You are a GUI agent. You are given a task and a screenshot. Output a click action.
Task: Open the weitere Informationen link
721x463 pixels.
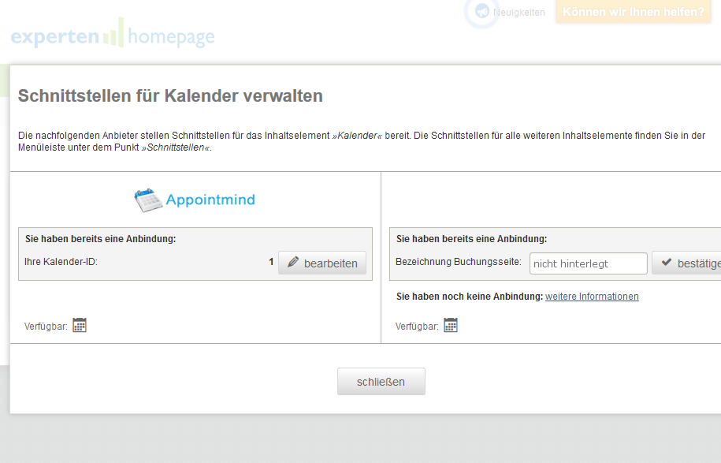click(x=592, y=297)
